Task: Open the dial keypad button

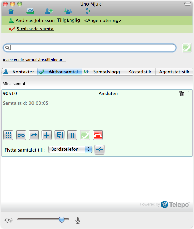Action: click(8, 135)
